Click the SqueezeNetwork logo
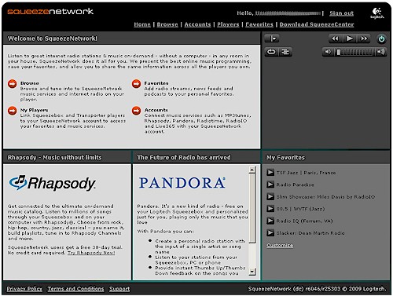Viewport: 393px width, 296px height. coord(50,12)
